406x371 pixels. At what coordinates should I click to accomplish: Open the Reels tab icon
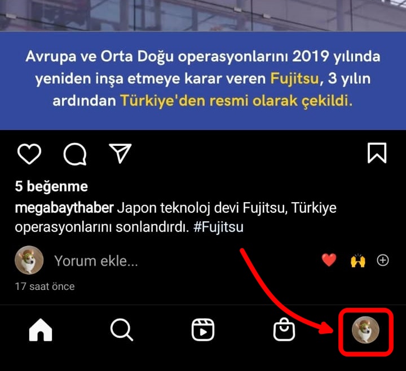tap(203, 330)
